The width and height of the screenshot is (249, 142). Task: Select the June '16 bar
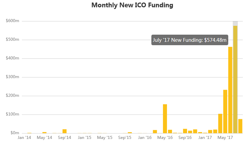[170, 131]
